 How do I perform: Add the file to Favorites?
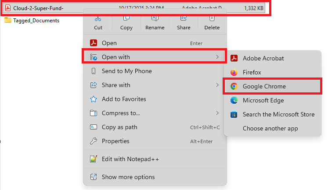pos(124,99)
